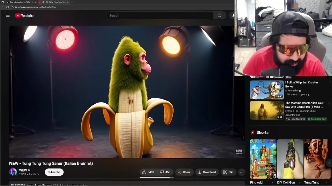The width and height of the screenshot is (332, 186).
Task: Open the 'Tung Tung' short
Action: (x=318, y=159)
